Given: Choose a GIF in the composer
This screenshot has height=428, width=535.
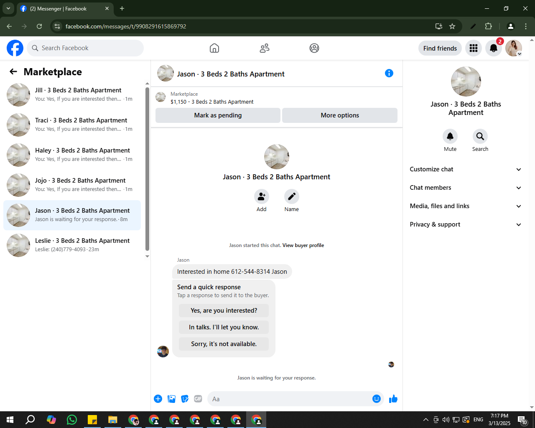Looking at the screenshot, I should point(198,399).
